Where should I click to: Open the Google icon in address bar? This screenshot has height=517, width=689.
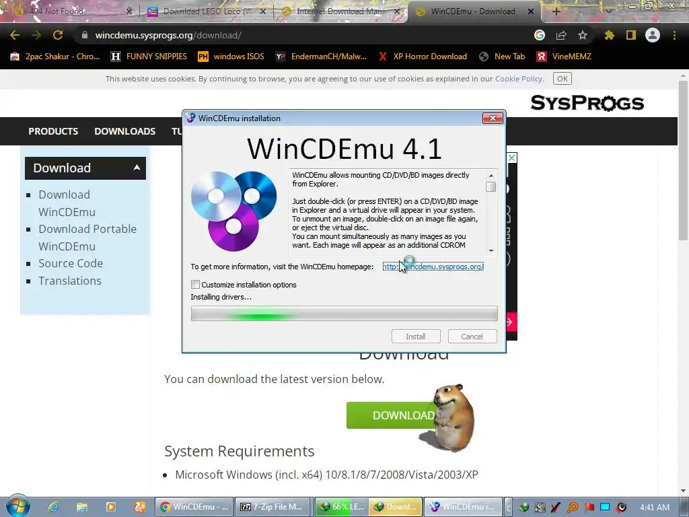coord(540,35)
